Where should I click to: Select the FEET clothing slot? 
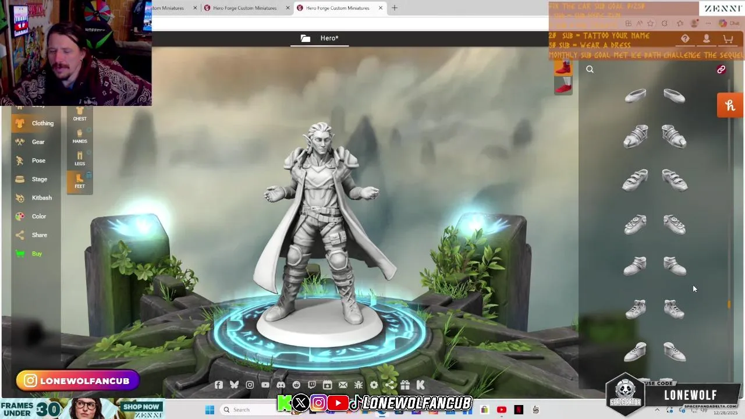[x=80, y=181]
